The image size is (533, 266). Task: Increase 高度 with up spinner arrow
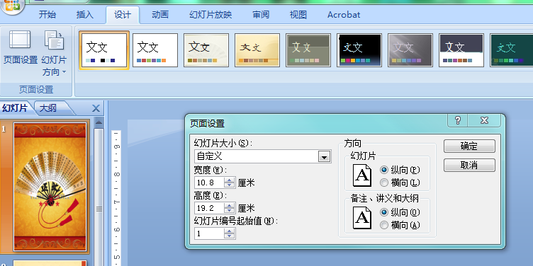pos(230,205)
